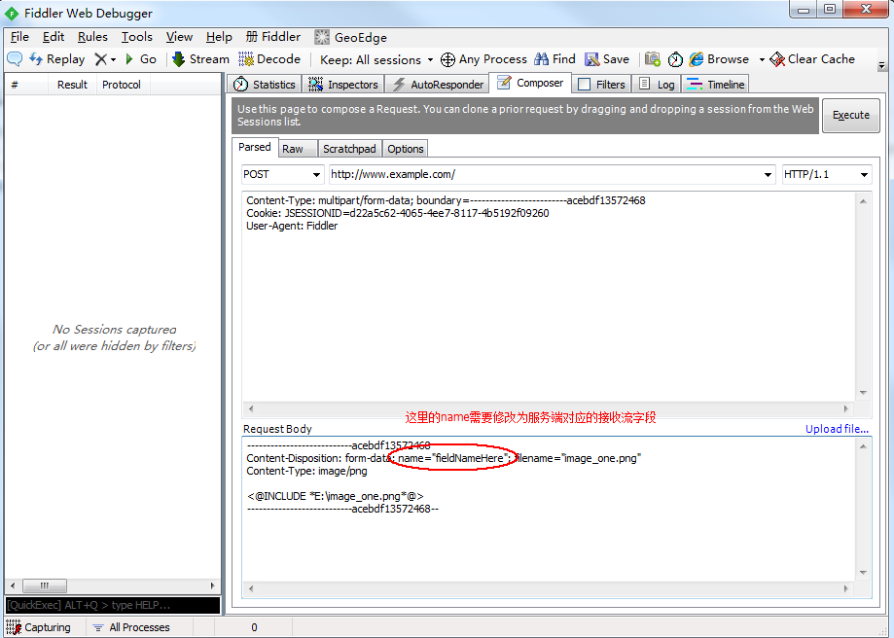Screen dimensions: 894x638
Task: Click the Find binoculars button
Action: click(554, 59)
